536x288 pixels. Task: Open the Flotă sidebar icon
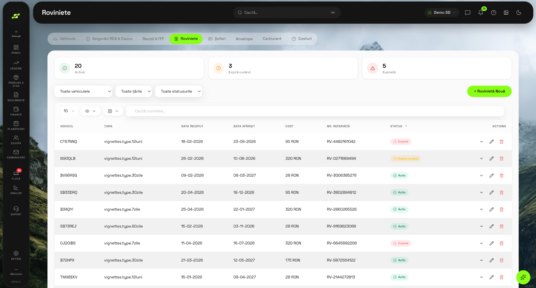point(16,175)
